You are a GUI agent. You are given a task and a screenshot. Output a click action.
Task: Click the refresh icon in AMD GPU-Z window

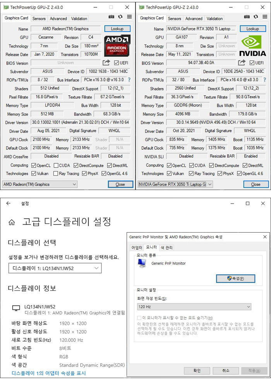pyautogui.click(x=120, y=17)
